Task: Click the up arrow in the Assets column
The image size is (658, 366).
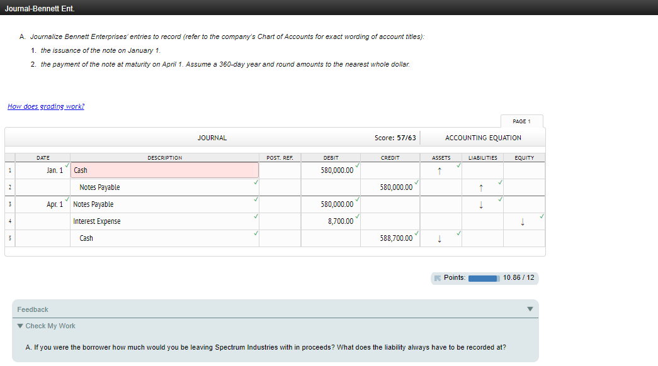Action: (x=439, y=170)
